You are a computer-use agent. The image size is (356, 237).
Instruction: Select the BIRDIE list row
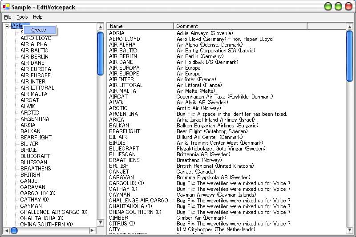[226, 143]
